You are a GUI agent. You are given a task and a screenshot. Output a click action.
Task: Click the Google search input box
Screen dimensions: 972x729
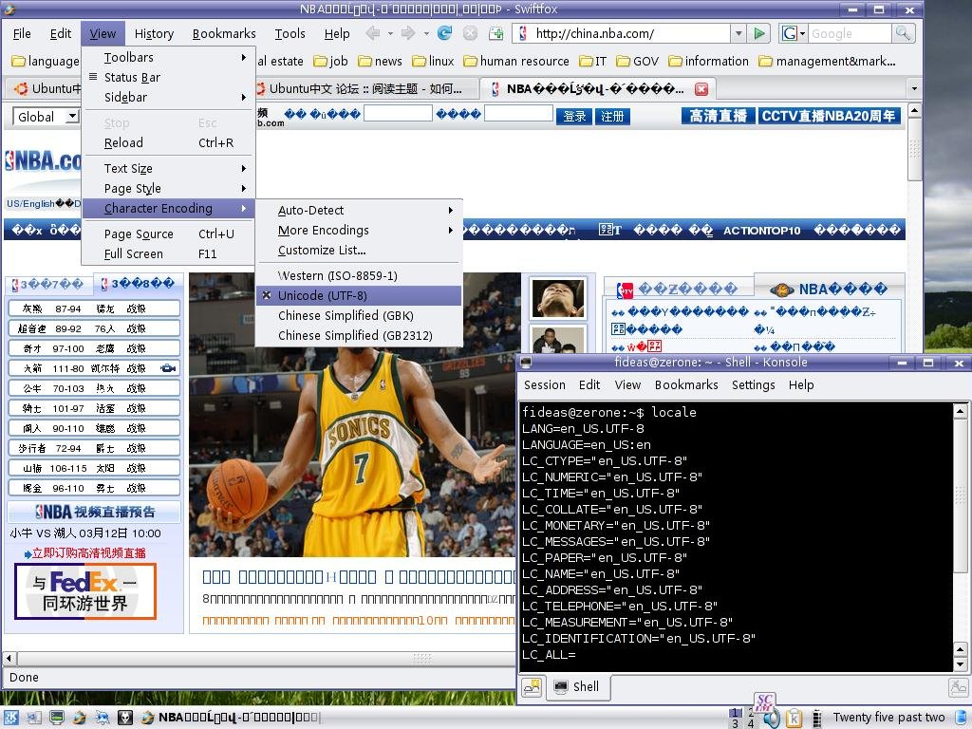tap(850, 33)
